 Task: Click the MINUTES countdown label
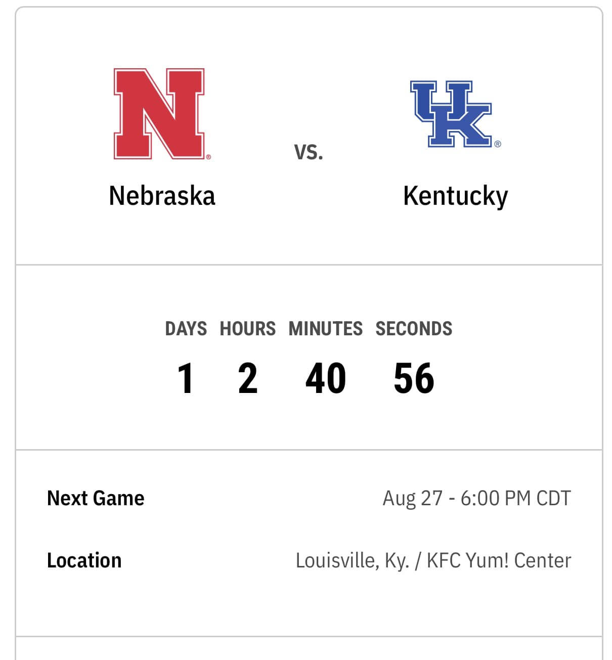click(326, 329)
